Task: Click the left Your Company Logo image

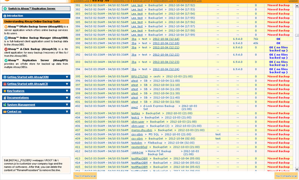Action: (85, 176)
